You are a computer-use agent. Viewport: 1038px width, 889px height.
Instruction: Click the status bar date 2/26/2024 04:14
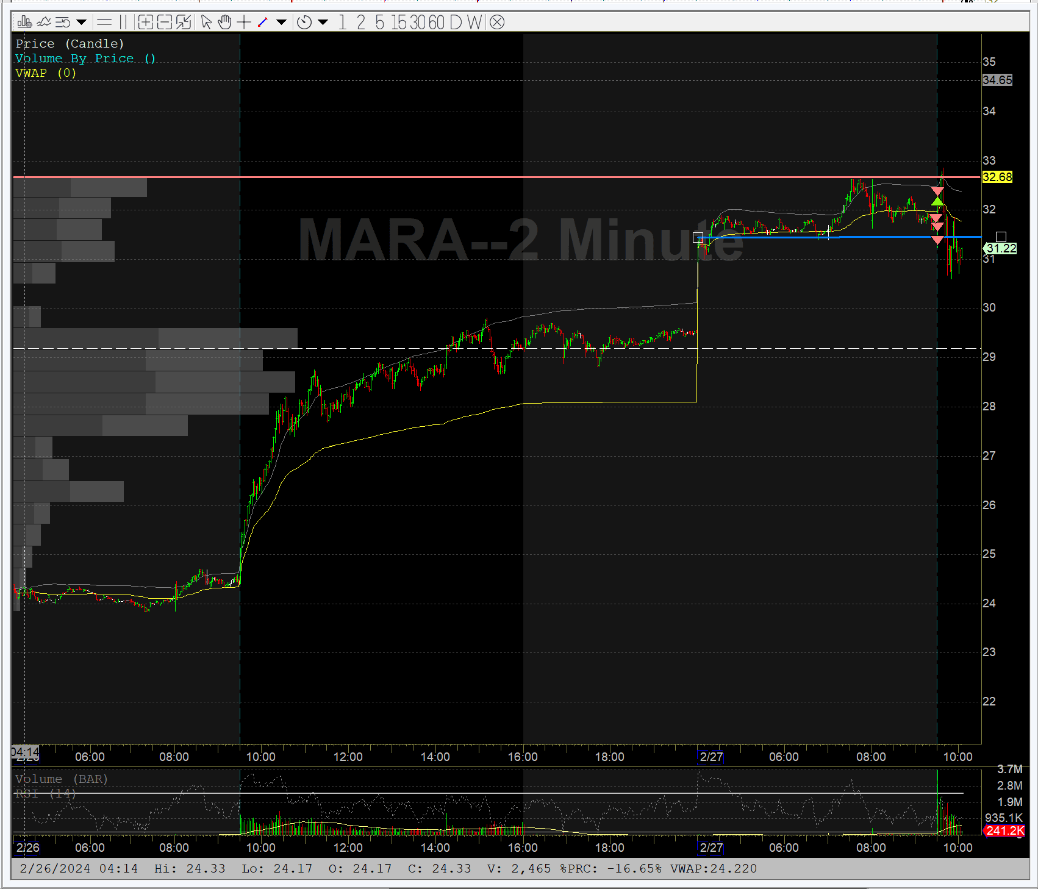(x=79, y=868)
